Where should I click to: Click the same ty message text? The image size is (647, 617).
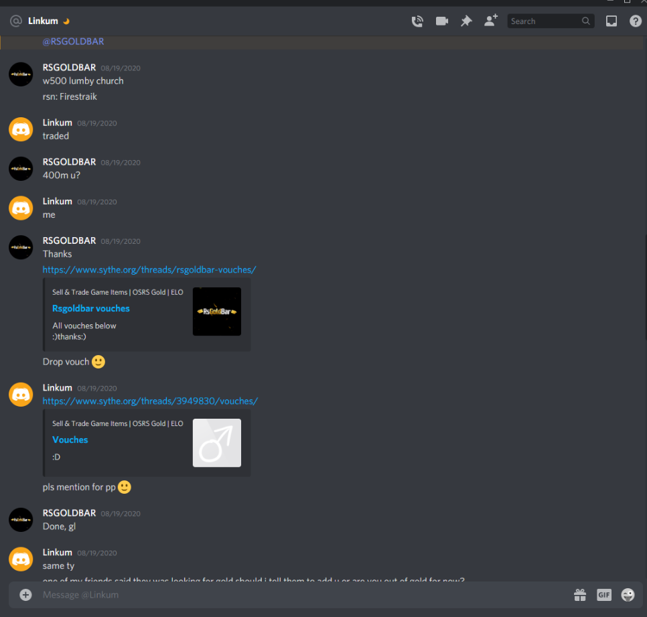point(58,565)
